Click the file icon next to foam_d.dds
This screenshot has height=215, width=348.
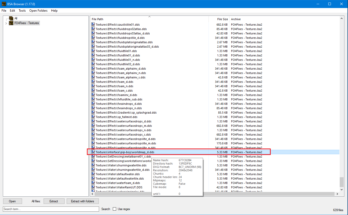(93, 82)
